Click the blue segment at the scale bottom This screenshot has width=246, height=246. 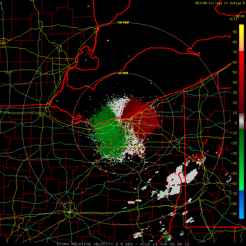241,204
